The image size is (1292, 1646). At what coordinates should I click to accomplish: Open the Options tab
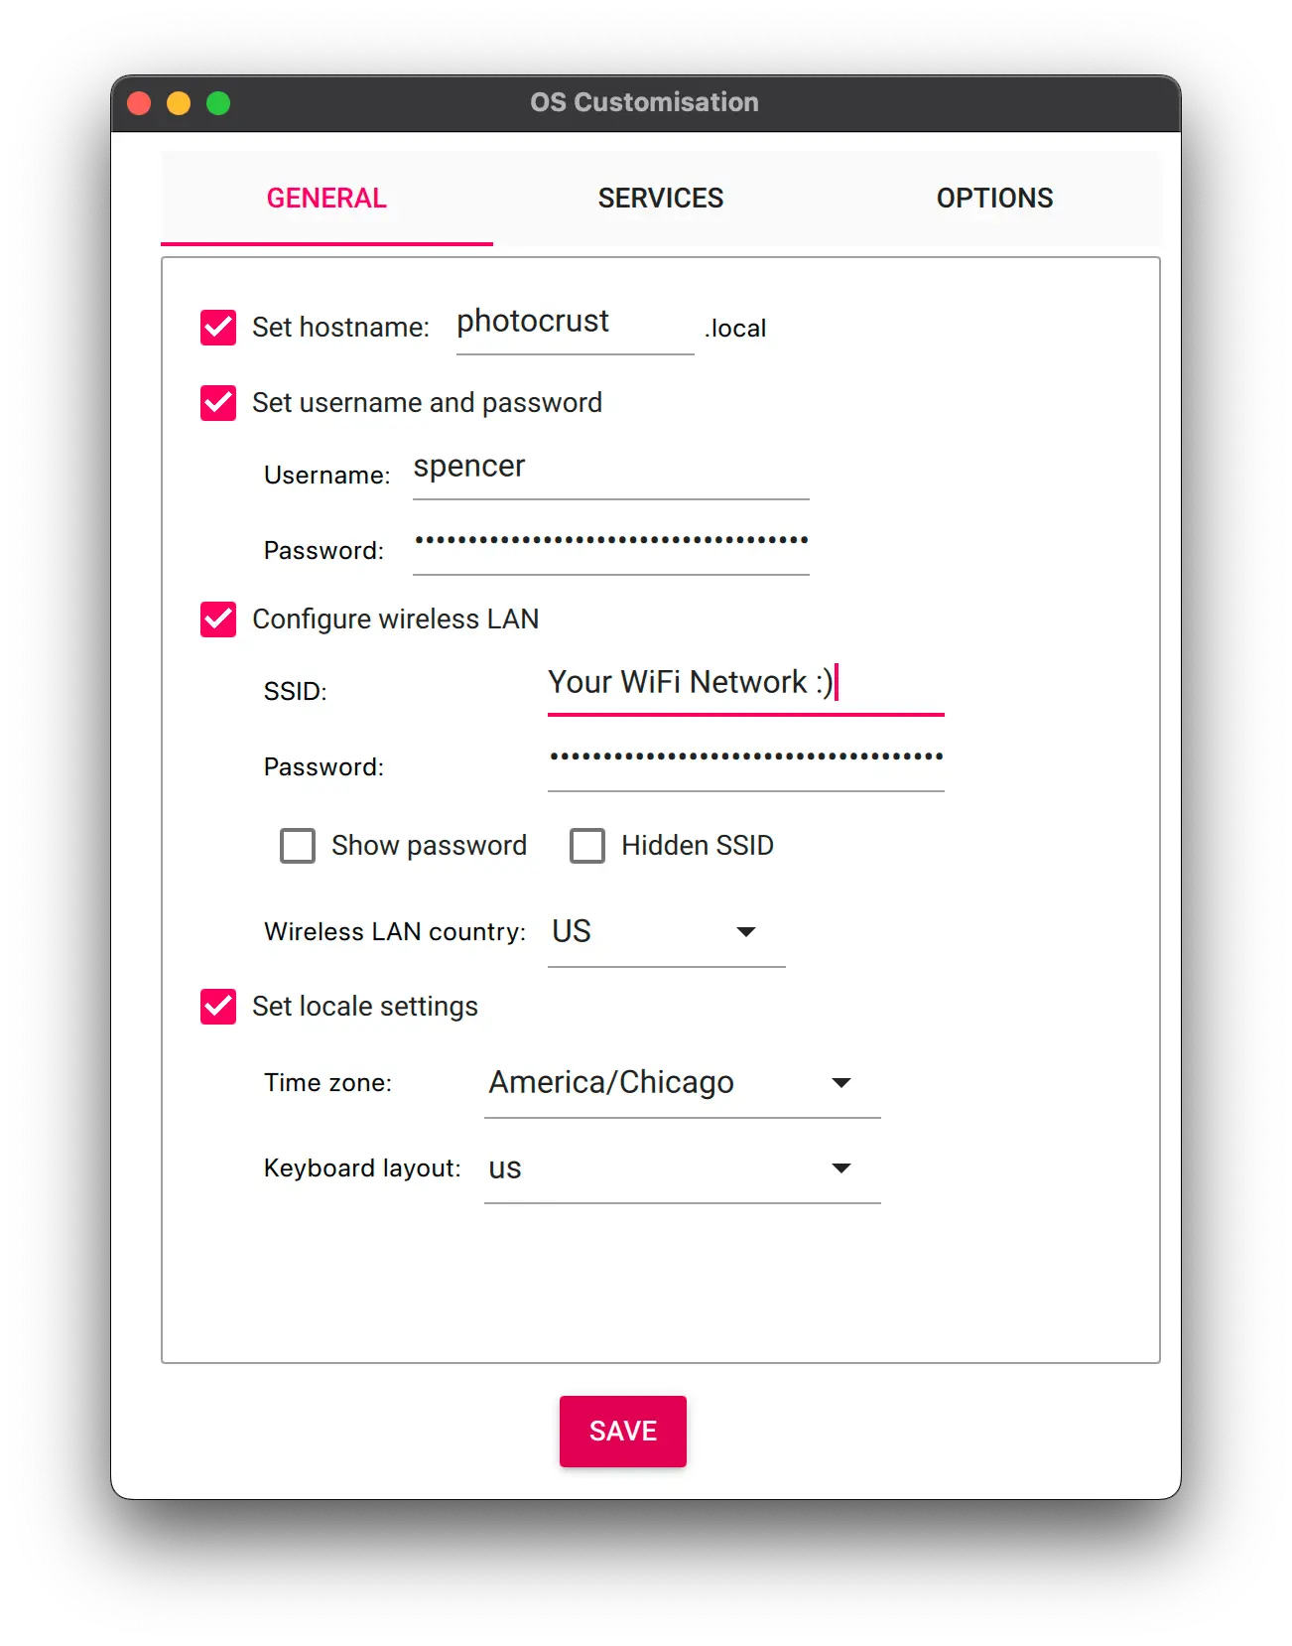point(994,199)
